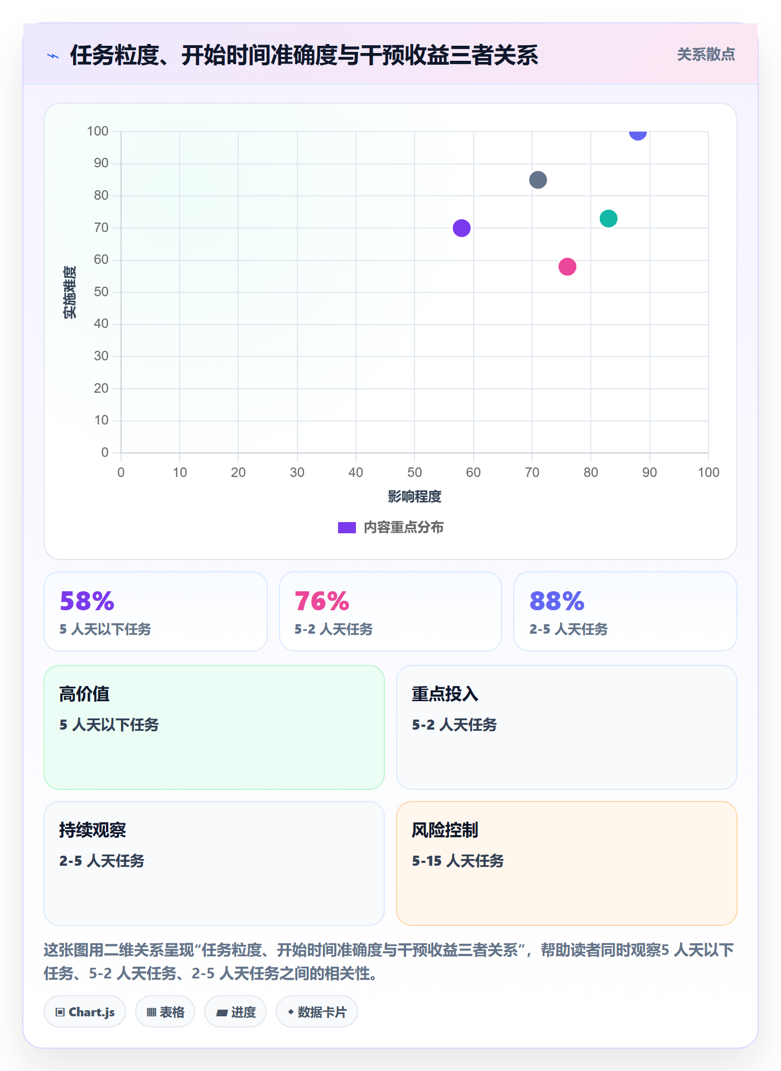Toggle the 内容重点分布 legend item

pyautogui.click(x=390, y=527)
